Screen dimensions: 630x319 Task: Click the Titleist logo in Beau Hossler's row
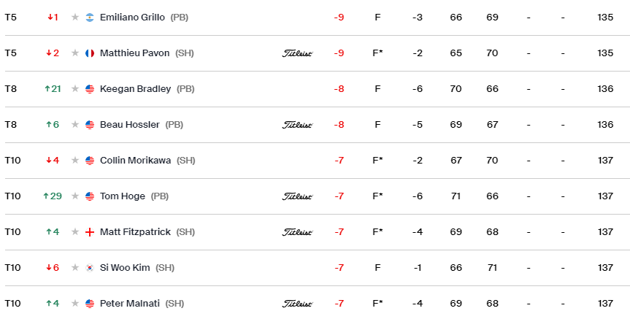[x=297, y=125]
